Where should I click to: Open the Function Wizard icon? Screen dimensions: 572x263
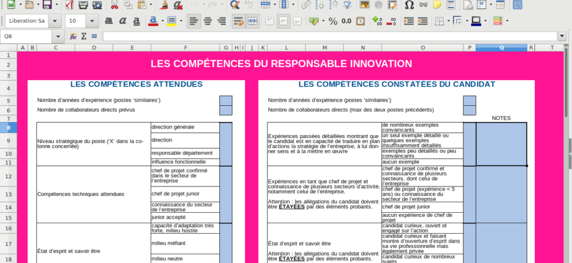73,36
